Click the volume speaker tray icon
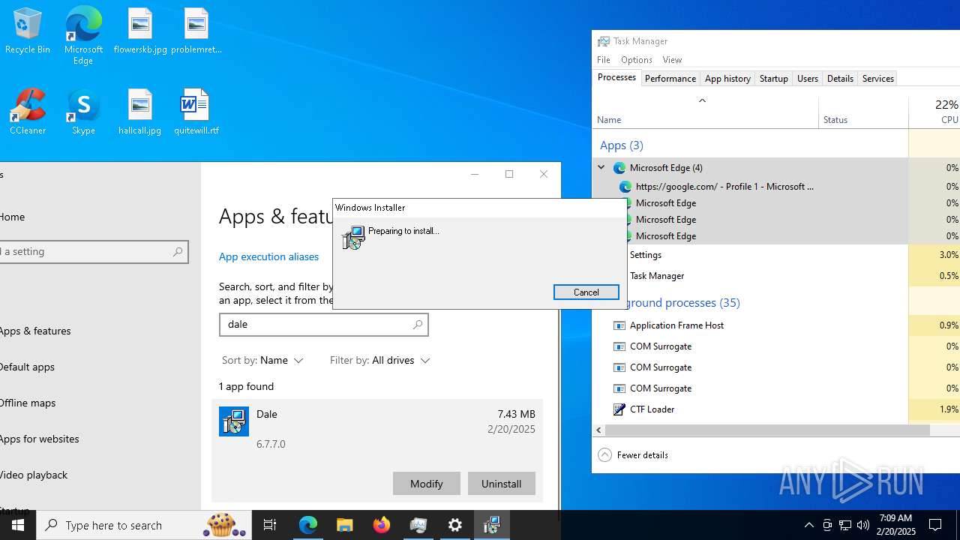Viewport: 960px width, 540px height. point(863,525)
